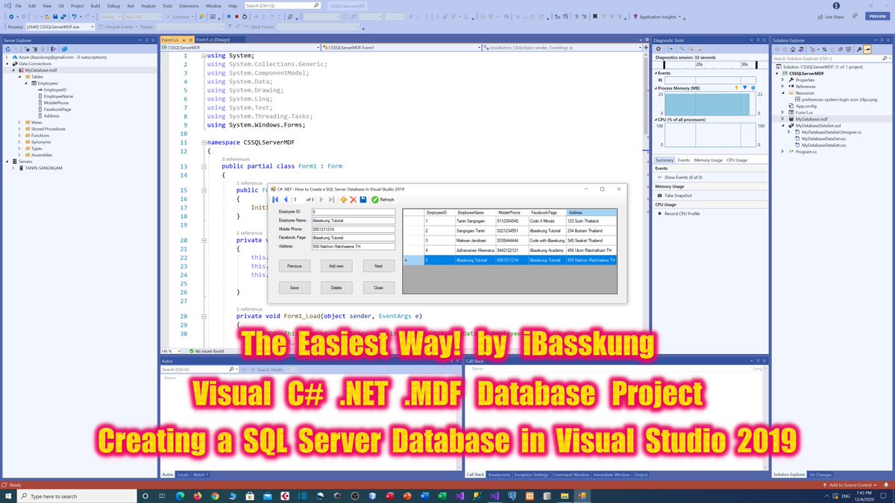Expand the Properties node in Solution Explorer

point(783,80)
